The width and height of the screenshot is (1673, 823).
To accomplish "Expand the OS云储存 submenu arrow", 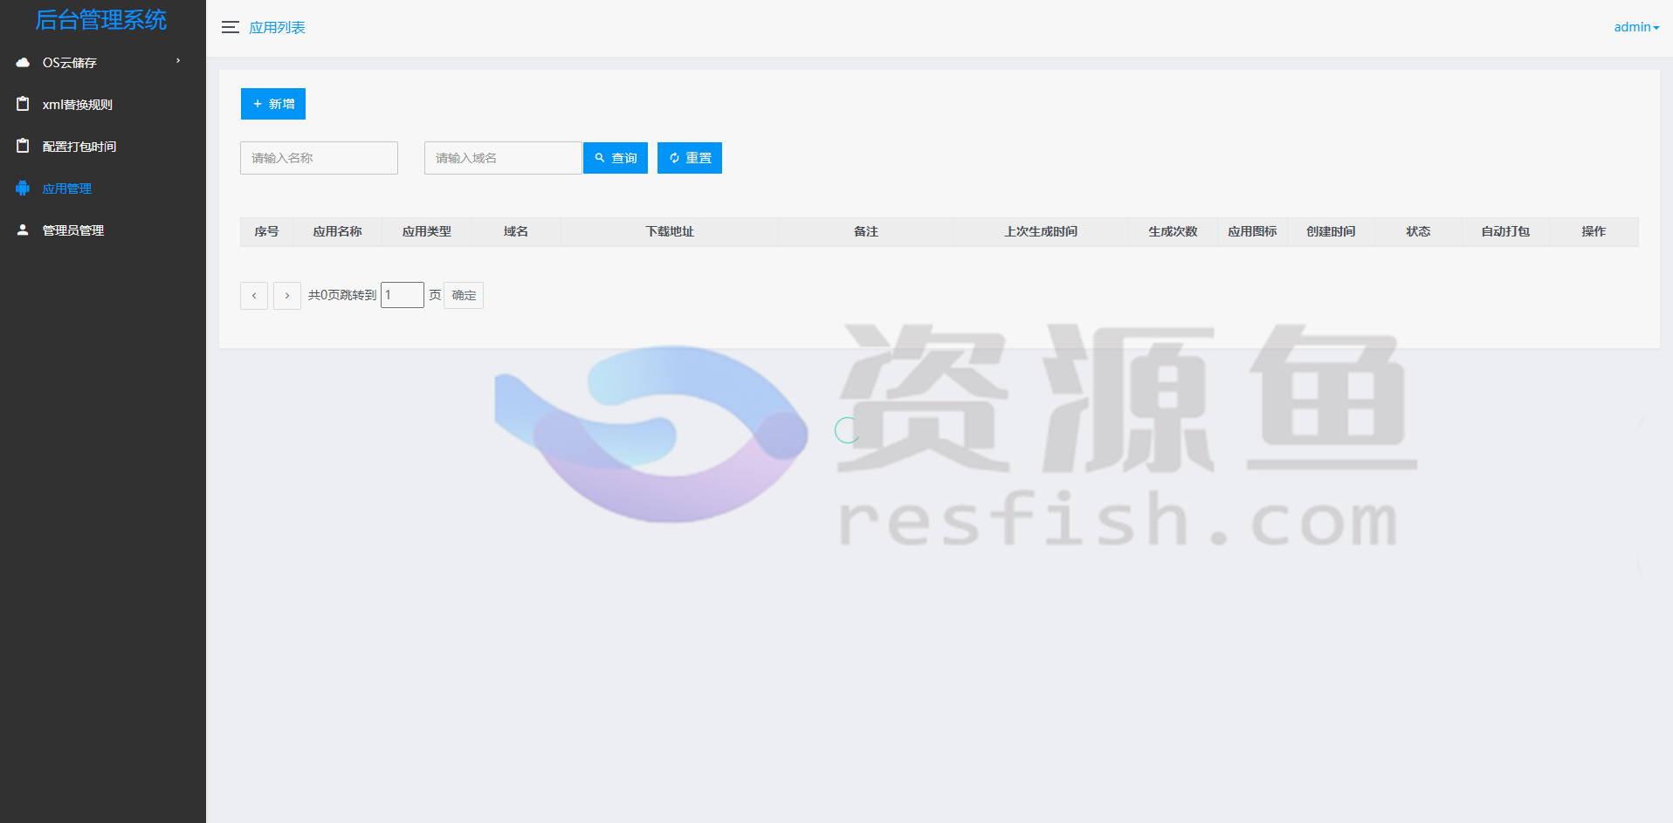I will tap(178, 61).
